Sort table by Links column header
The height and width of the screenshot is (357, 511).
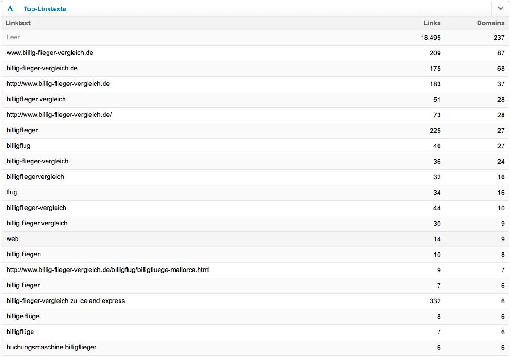[x=432, y=23]
